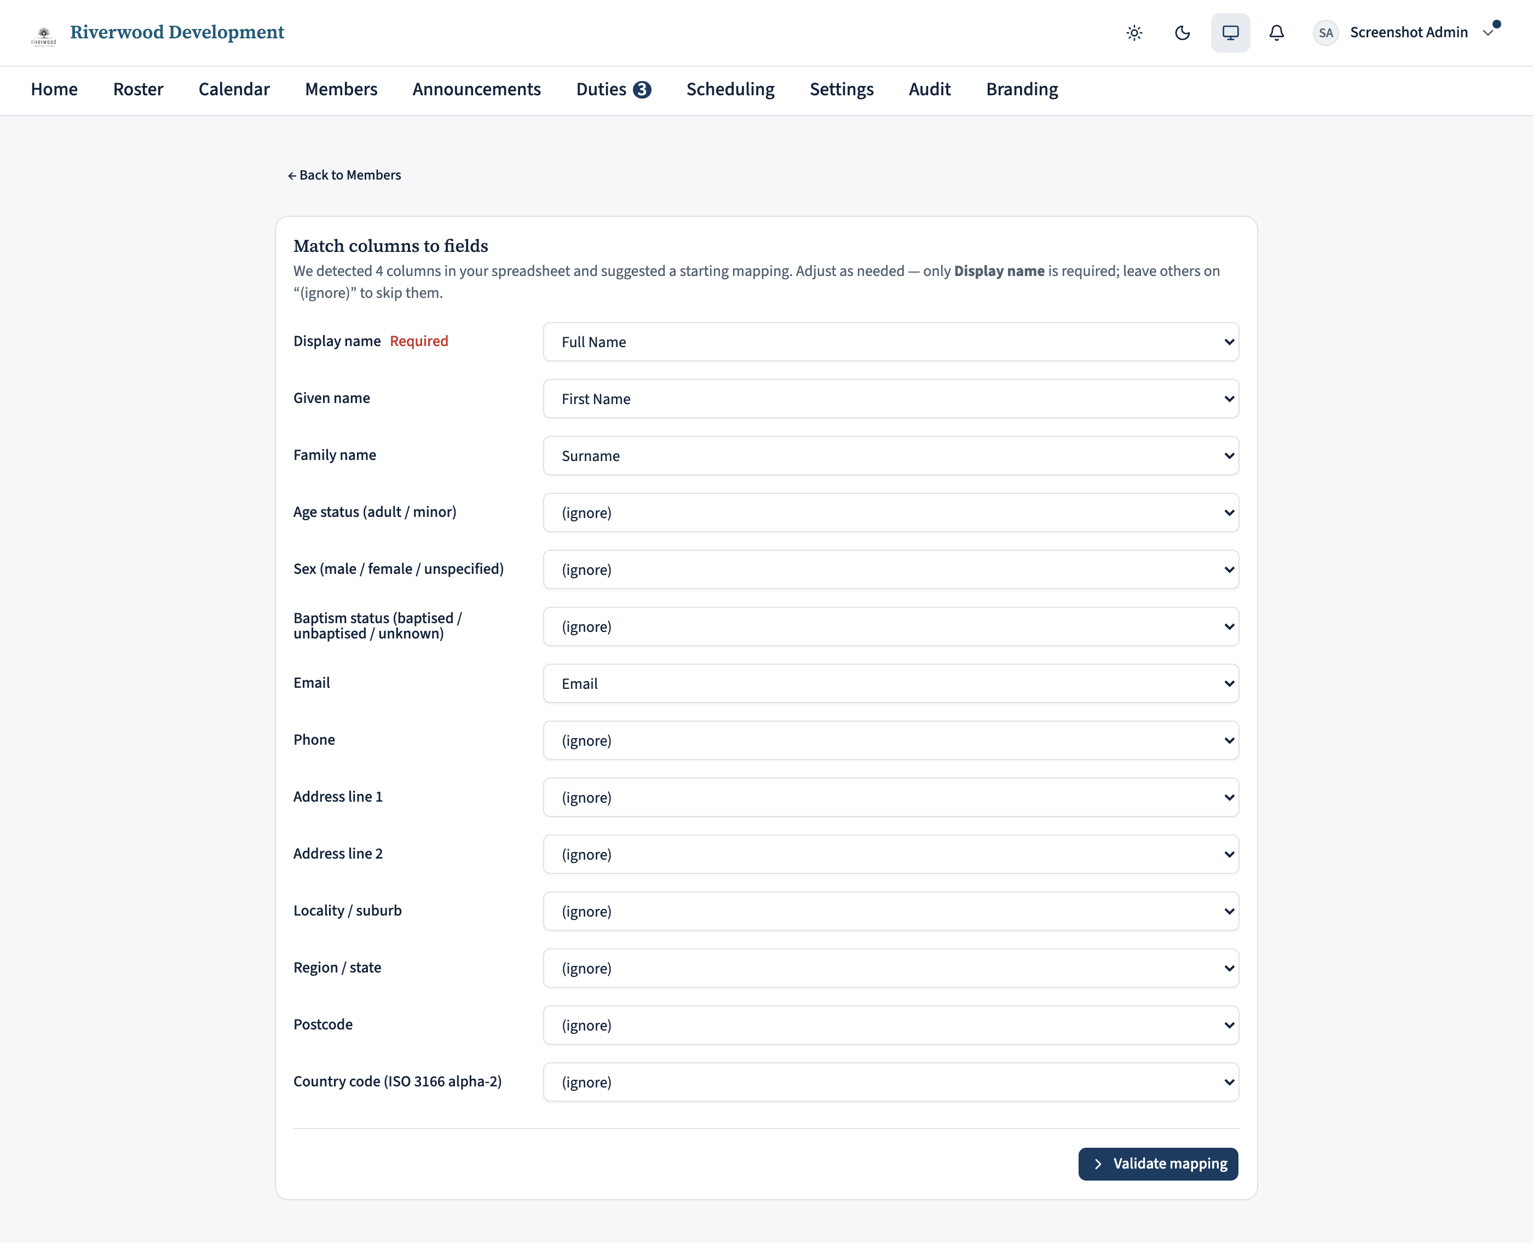The height and width of the screenshot is (1243, 1533).
Task: Select system theme monitor icon
Action: pyautogui.click(x=1230, y=33)
